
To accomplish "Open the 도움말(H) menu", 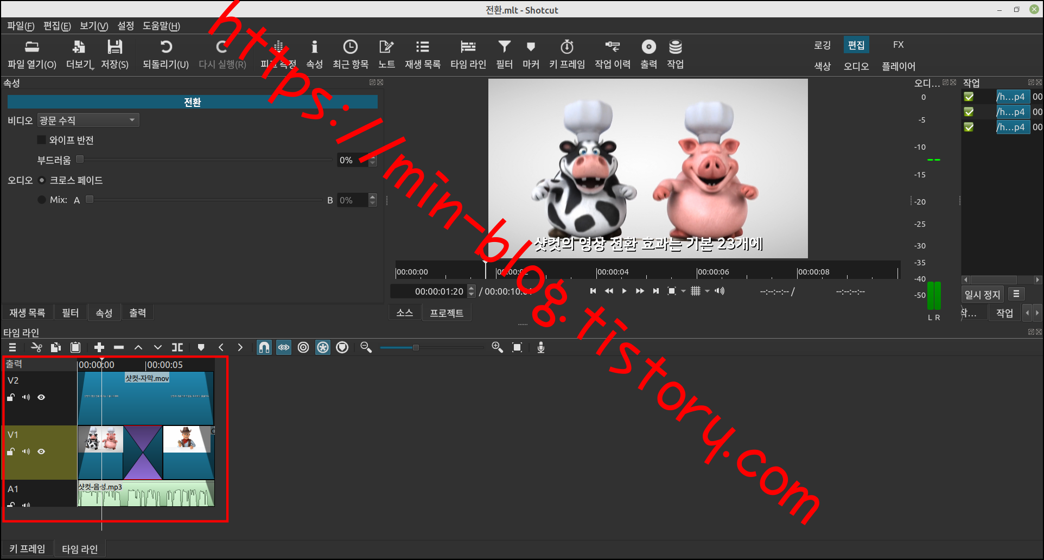I will pos(161,26).
